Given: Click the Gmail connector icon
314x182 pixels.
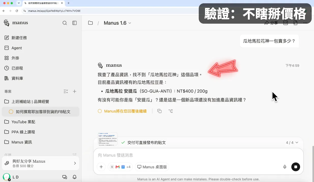Looking at the screenshot, I should point(117,167).
